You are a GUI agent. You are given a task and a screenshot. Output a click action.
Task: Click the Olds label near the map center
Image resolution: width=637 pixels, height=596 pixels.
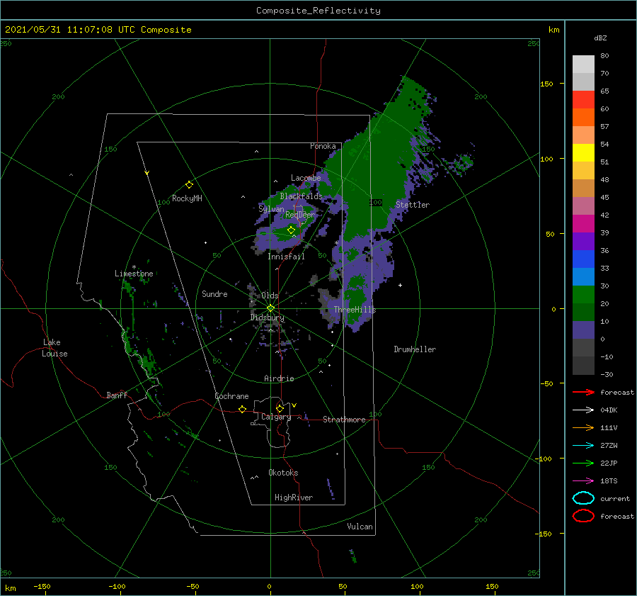point(270,296)
